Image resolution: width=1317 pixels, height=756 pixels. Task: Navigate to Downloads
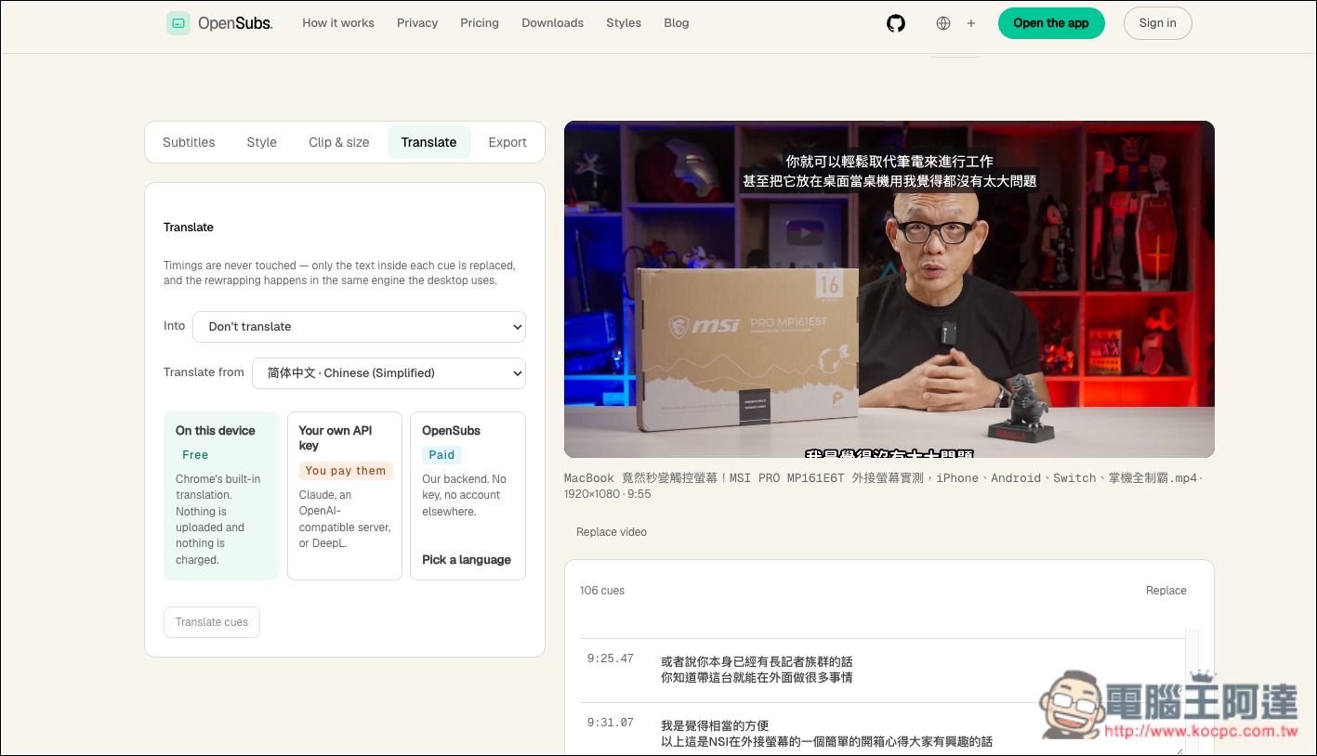(x=553, y=23)
